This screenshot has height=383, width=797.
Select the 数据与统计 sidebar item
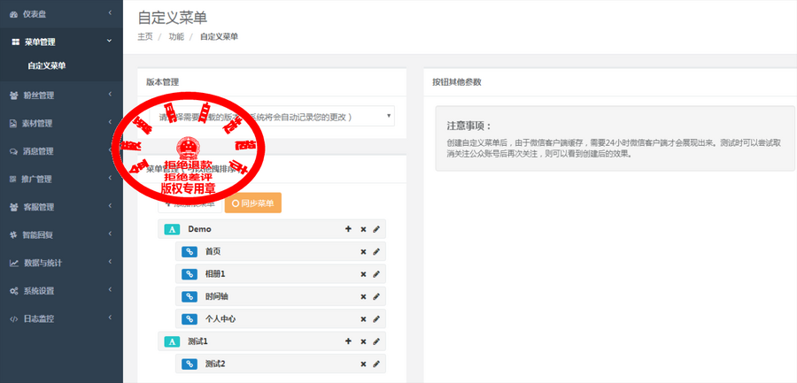tap(61, 263)
